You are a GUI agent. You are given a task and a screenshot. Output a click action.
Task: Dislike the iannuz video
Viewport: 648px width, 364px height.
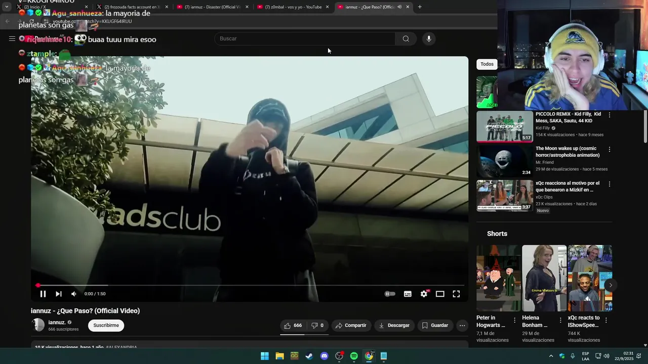[317, 326]
